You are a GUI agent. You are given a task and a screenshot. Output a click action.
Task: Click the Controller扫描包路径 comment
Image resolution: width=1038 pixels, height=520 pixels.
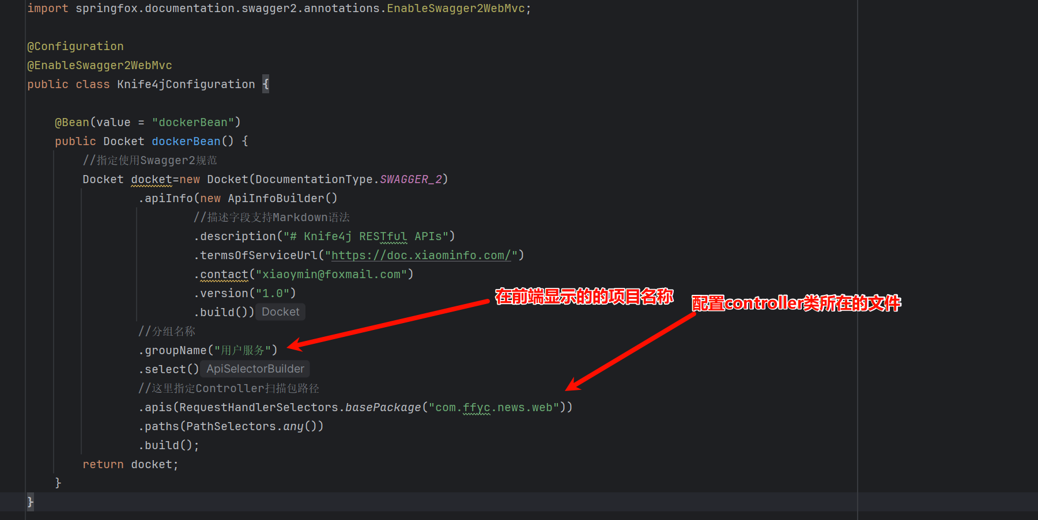pos(229,388)
